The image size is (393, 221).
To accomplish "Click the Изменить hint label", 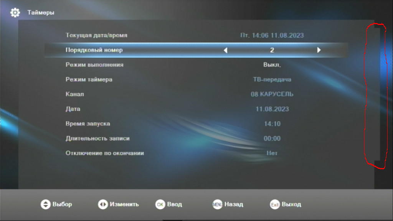I will pos(124,205).
